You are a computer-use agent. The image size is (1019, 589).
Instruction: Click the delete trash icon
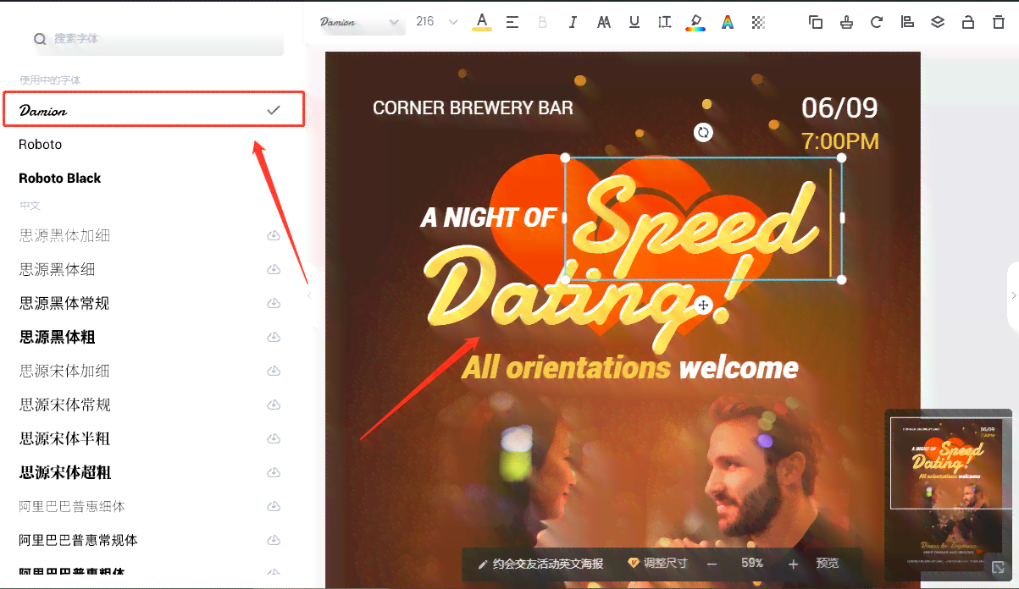999,22
